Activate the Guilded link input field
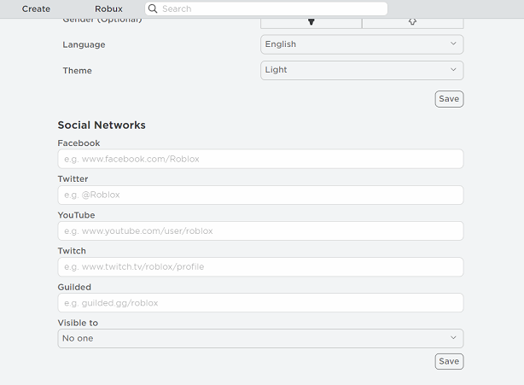 pyautogui.click(x=259, y=302)
